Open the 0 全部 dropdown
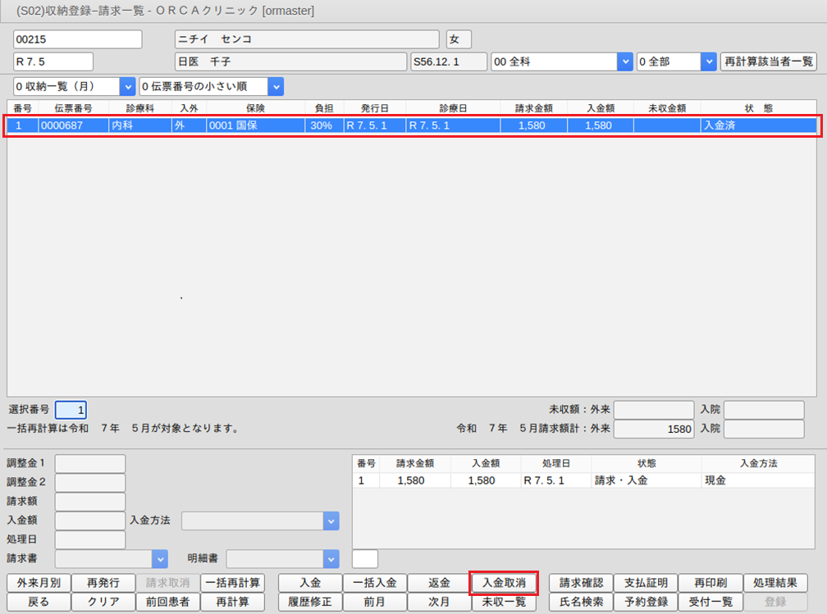This screenshot has height=614, width=827. tap(709, 61)
